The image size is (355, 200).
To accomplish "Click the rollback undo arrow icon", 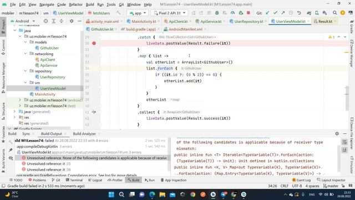I will (x=299, y=13).
